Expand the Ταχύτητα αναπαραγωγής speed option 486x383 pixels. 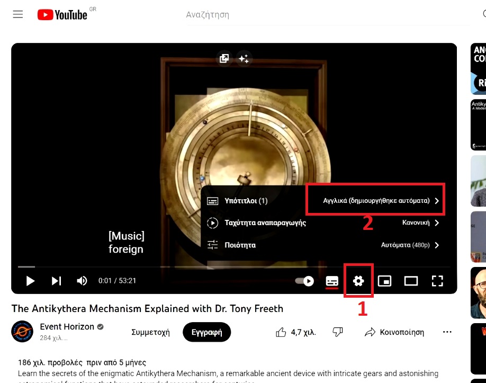pos(323,223)
